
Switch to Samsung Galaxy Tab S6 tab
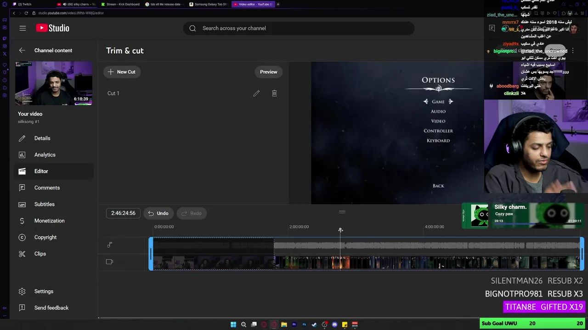tap(209, 4)
